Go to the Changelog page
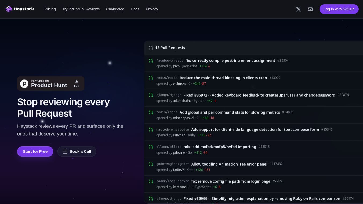 tap(115, 9)
